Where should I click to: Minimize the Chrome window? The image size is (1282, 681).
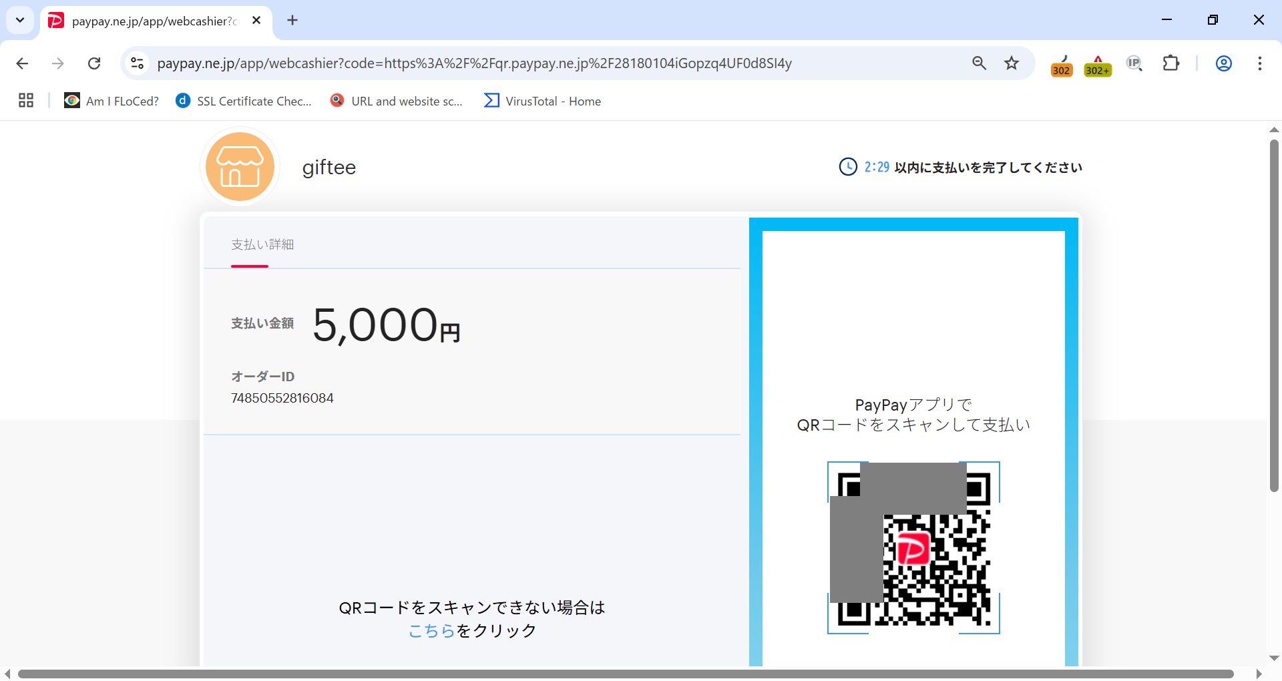[x=1167, y=20]
